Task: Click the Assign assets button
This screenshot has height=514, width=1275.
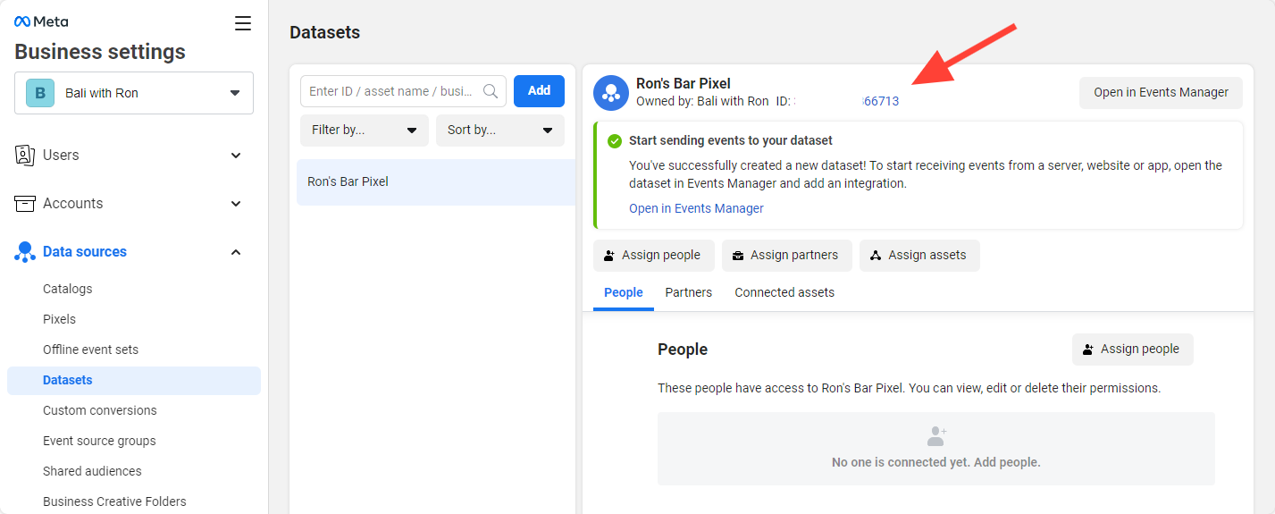Action: pos(919,256)
